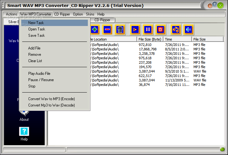Choose Open Task menu entry
This screenshot has width=228, height=155.
tap(55, 29)
